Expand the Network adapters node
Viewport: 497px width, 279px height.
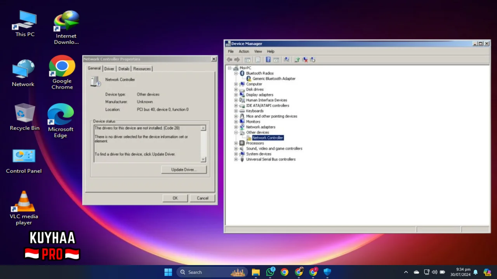pyautogui.click(x=236, y=127)
